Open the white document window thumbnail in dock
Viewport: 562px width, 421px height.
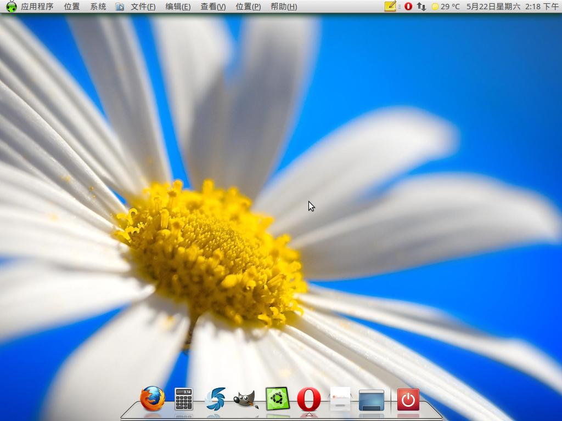tap(340, 399)
